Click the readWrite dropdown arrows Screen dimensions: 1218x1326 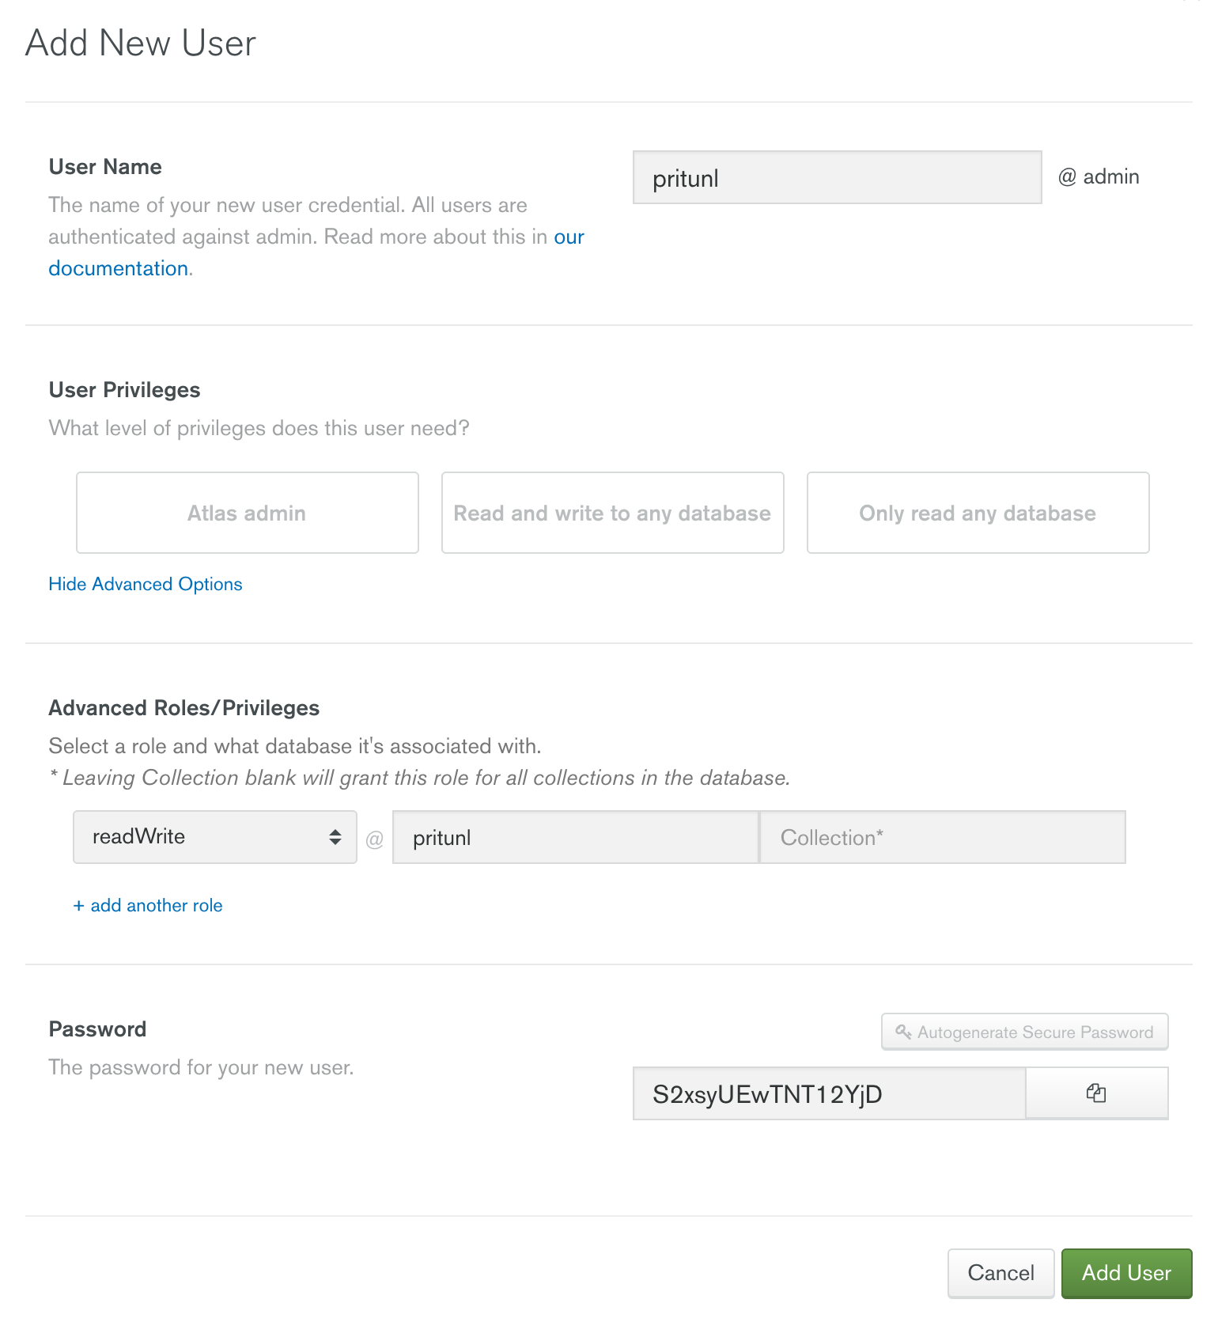[x=335, y=837]
